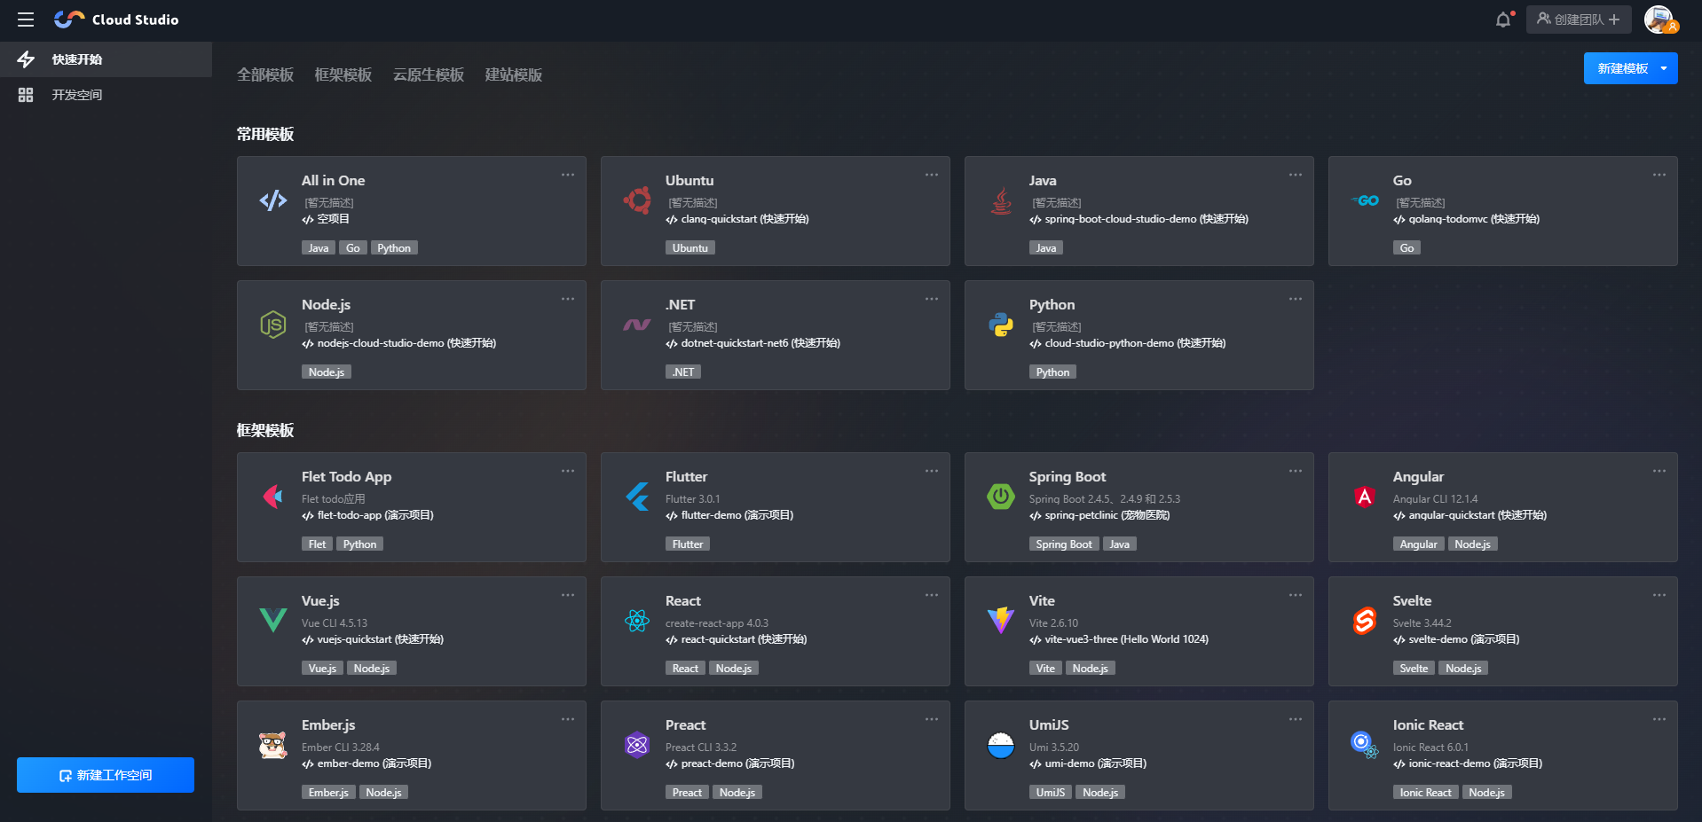Image resolution: width=1702 pixels, height=822 pixels.
Task: Switch to the 框架模板 tab
Action: (x=343, y=75)
